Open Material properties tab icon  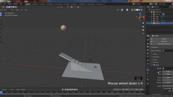[148, 79]
